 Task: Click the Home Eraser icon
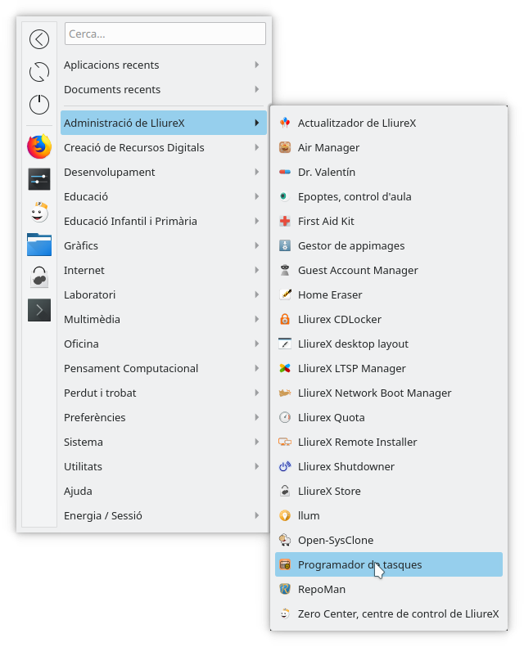click(285, 294)
